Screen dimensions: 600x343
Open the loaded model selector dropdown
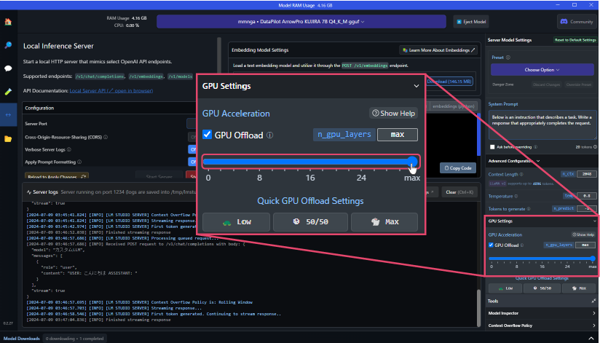coord(299,22)
